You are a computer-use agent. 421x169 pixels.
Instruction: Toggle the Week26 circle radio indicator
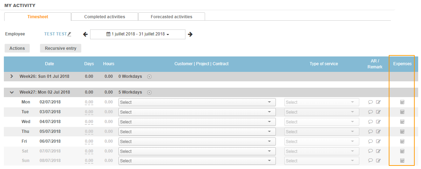tap(149, 76)
